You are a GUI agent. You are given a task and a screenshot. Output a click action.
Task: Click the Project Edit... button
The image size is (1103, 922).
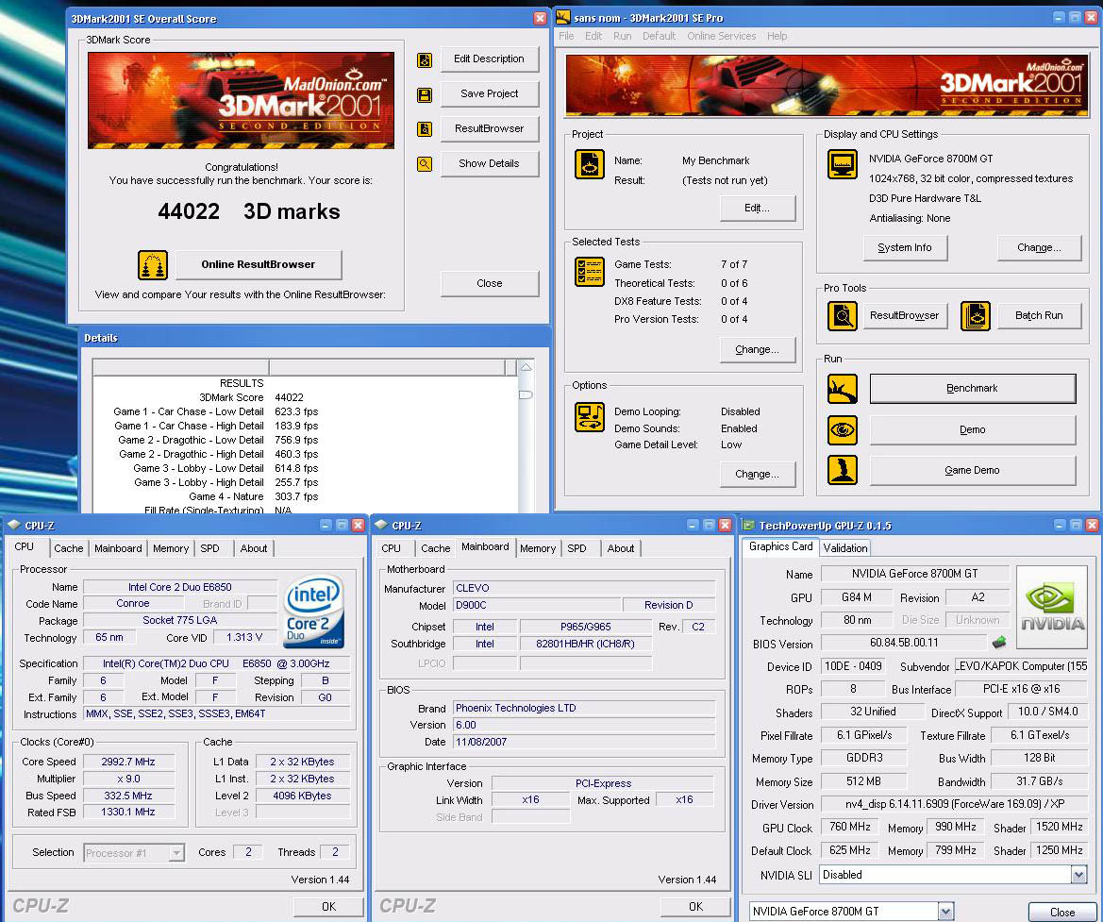[758, 209]
